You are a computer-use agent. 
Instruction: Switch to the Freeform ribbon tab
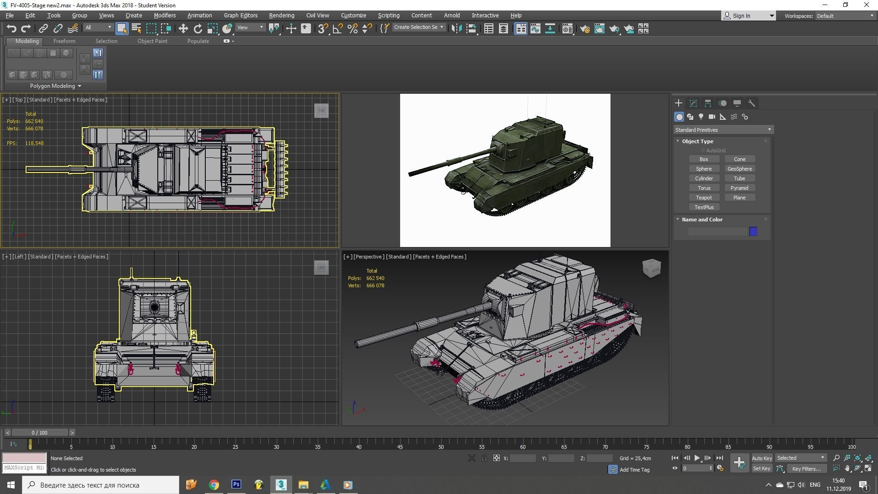coord(64,41)
